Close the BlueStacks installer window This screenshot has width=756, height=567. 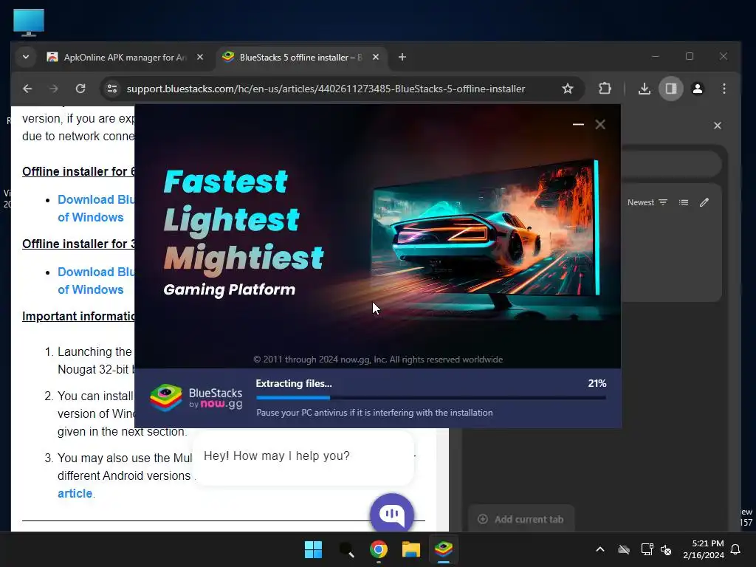(x=600, y=124)
